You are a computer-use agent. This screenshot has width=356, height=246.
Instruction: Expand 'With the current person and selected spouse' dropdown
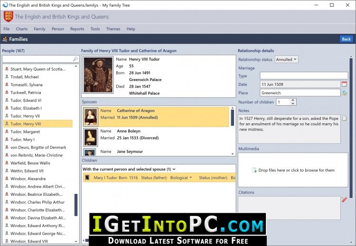coord(174,169)
